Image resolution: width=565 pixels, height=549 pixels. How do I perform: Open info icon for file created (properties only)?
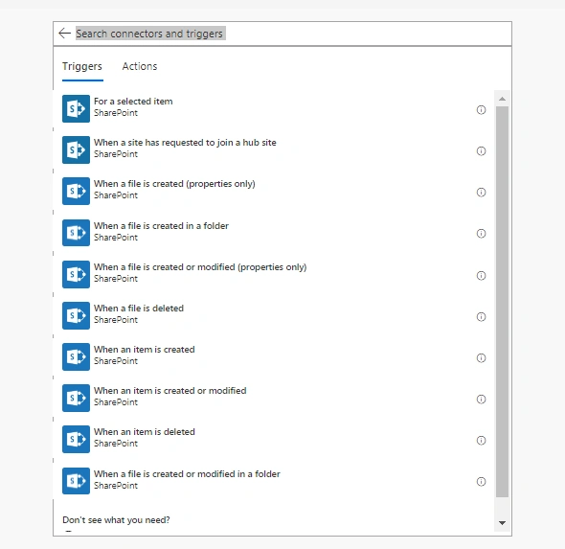481,193
